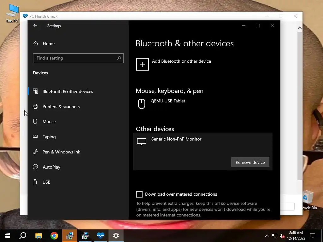Click the mouse icon beside QEMU USB Tablet
The image size is (323, 242).
coord(142,104)
